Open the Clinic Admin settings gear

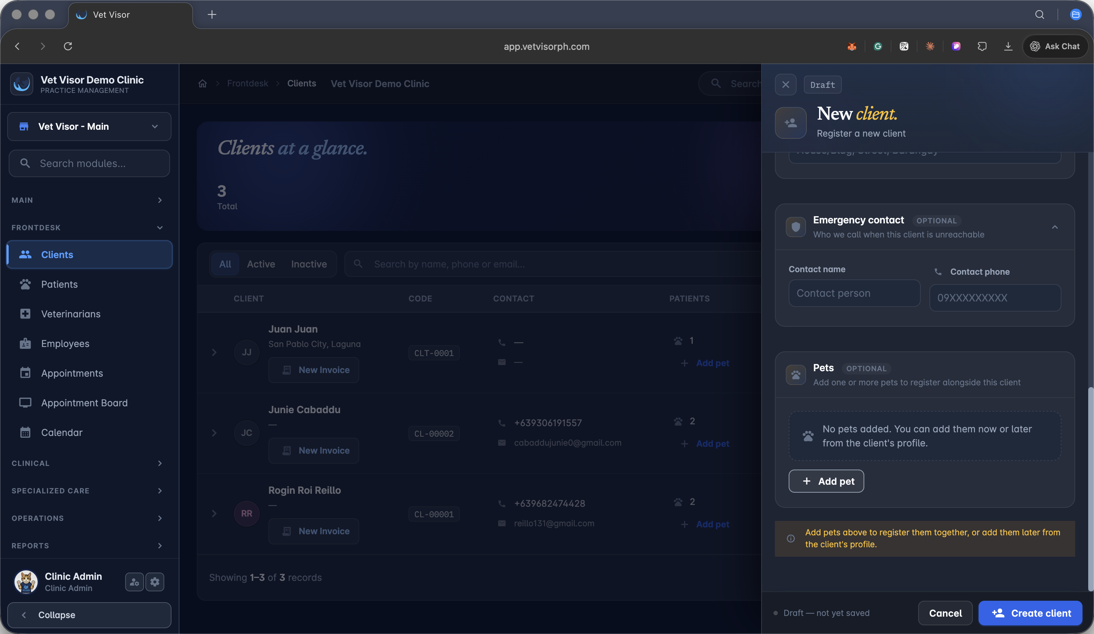(155, 582)
